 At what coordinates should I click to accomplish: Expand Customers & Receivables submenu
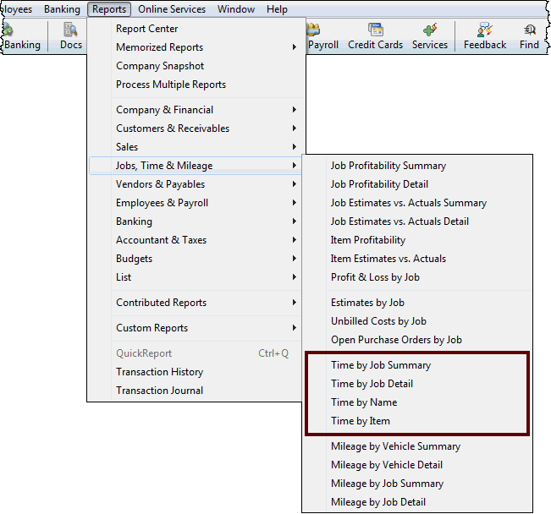(x=196, y=128)
